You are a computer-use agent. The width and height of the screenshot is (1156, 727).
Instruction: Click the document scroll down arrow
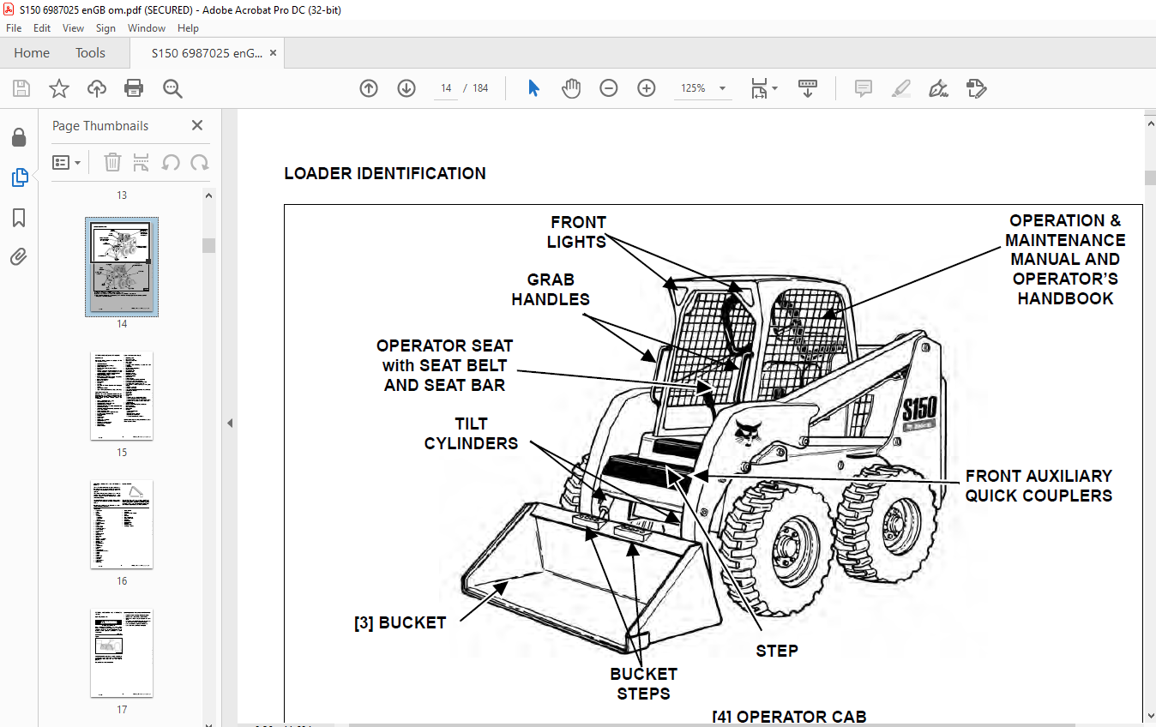coord(1150,717)
